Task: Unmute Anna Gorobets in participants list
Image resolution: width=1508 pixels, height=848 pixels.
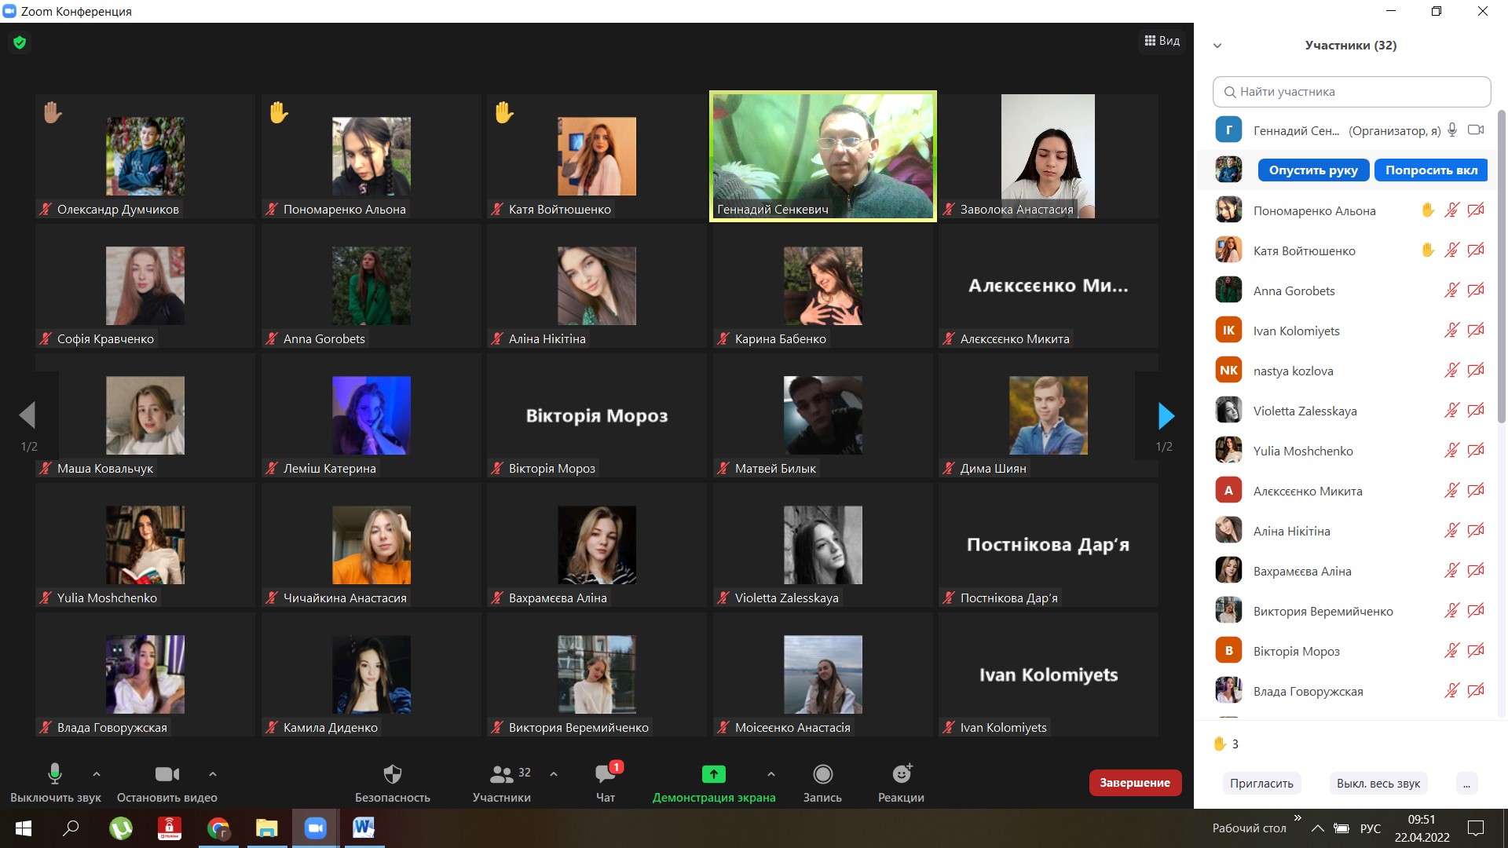Action: (1452, 291)
